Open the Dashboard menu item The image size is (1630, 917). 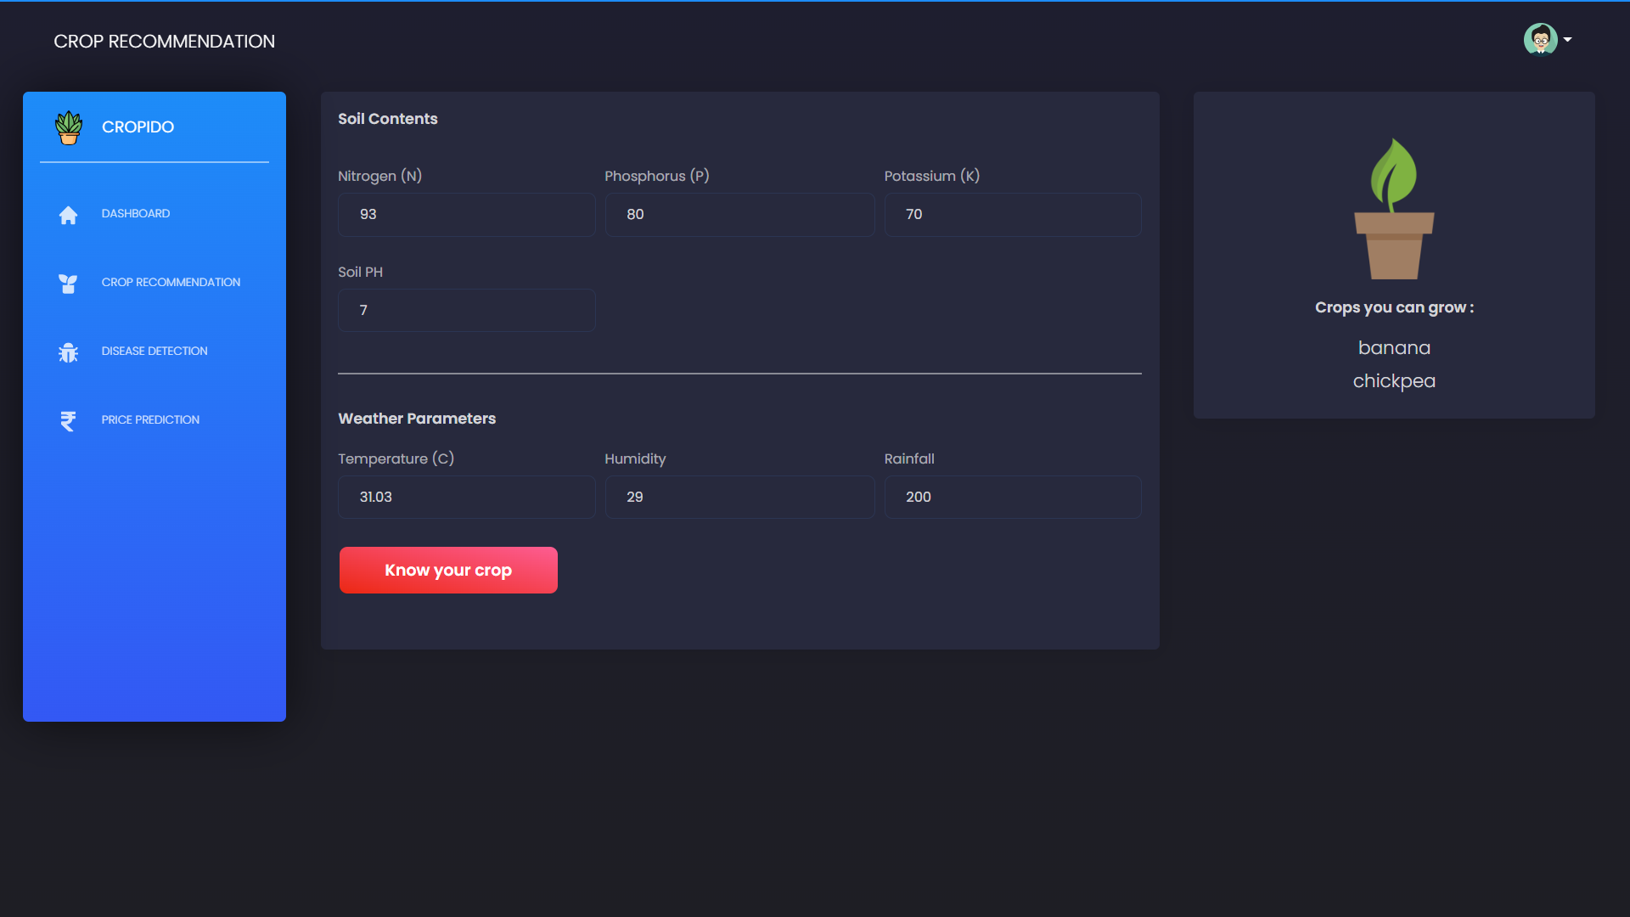pos(136,213)
